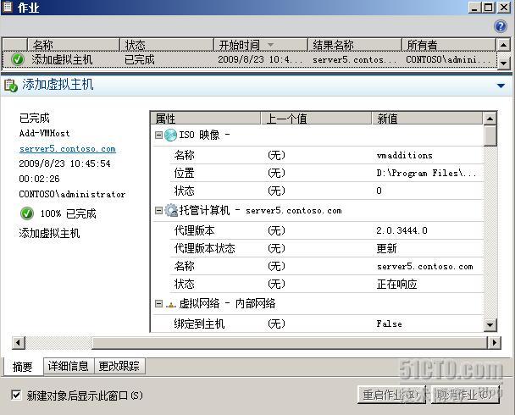515x415 pixels.
Task: Click the 代理版本状态 property row
Action: pyautogui.click(x=327, y=248)
